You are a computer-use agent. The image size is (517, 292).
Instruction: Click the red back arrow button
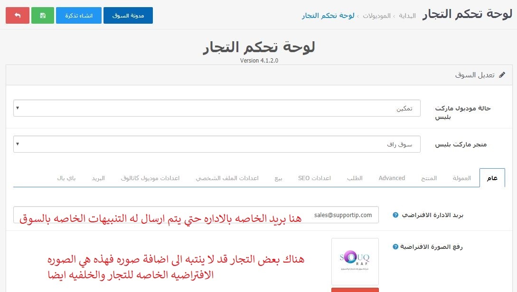coord(18,16)
